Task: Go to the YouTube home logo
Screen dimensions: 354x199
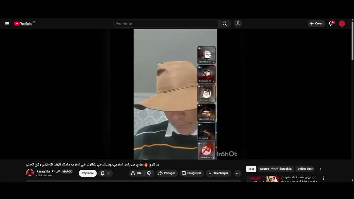Action: 24,23
